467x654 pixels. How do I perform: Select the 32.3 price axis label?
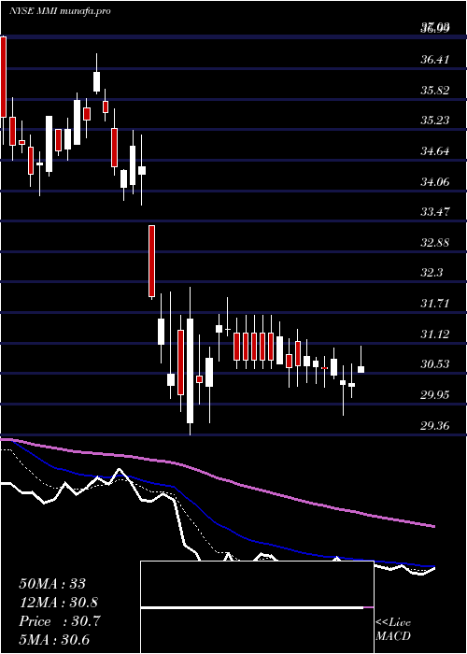[432, 273]
